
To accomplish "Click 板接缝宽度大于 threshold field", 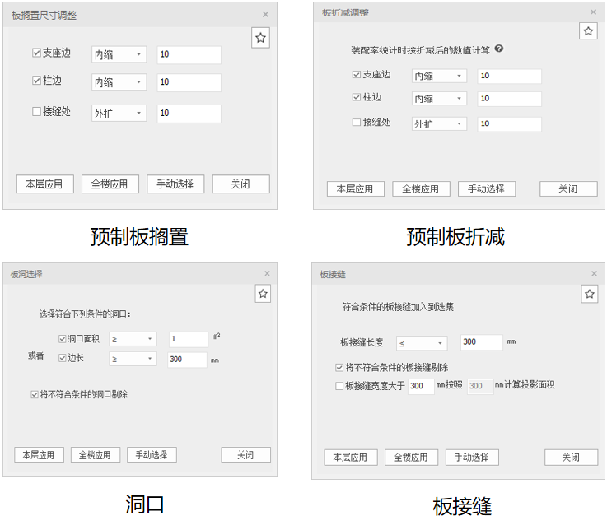I will [421, 386].
